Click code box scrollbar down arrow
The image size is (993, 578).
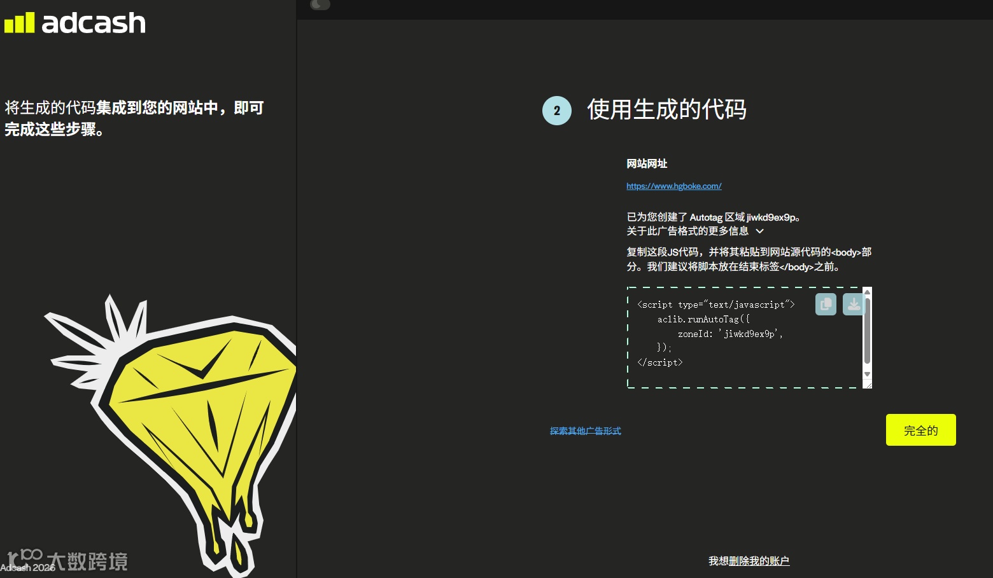867,375
